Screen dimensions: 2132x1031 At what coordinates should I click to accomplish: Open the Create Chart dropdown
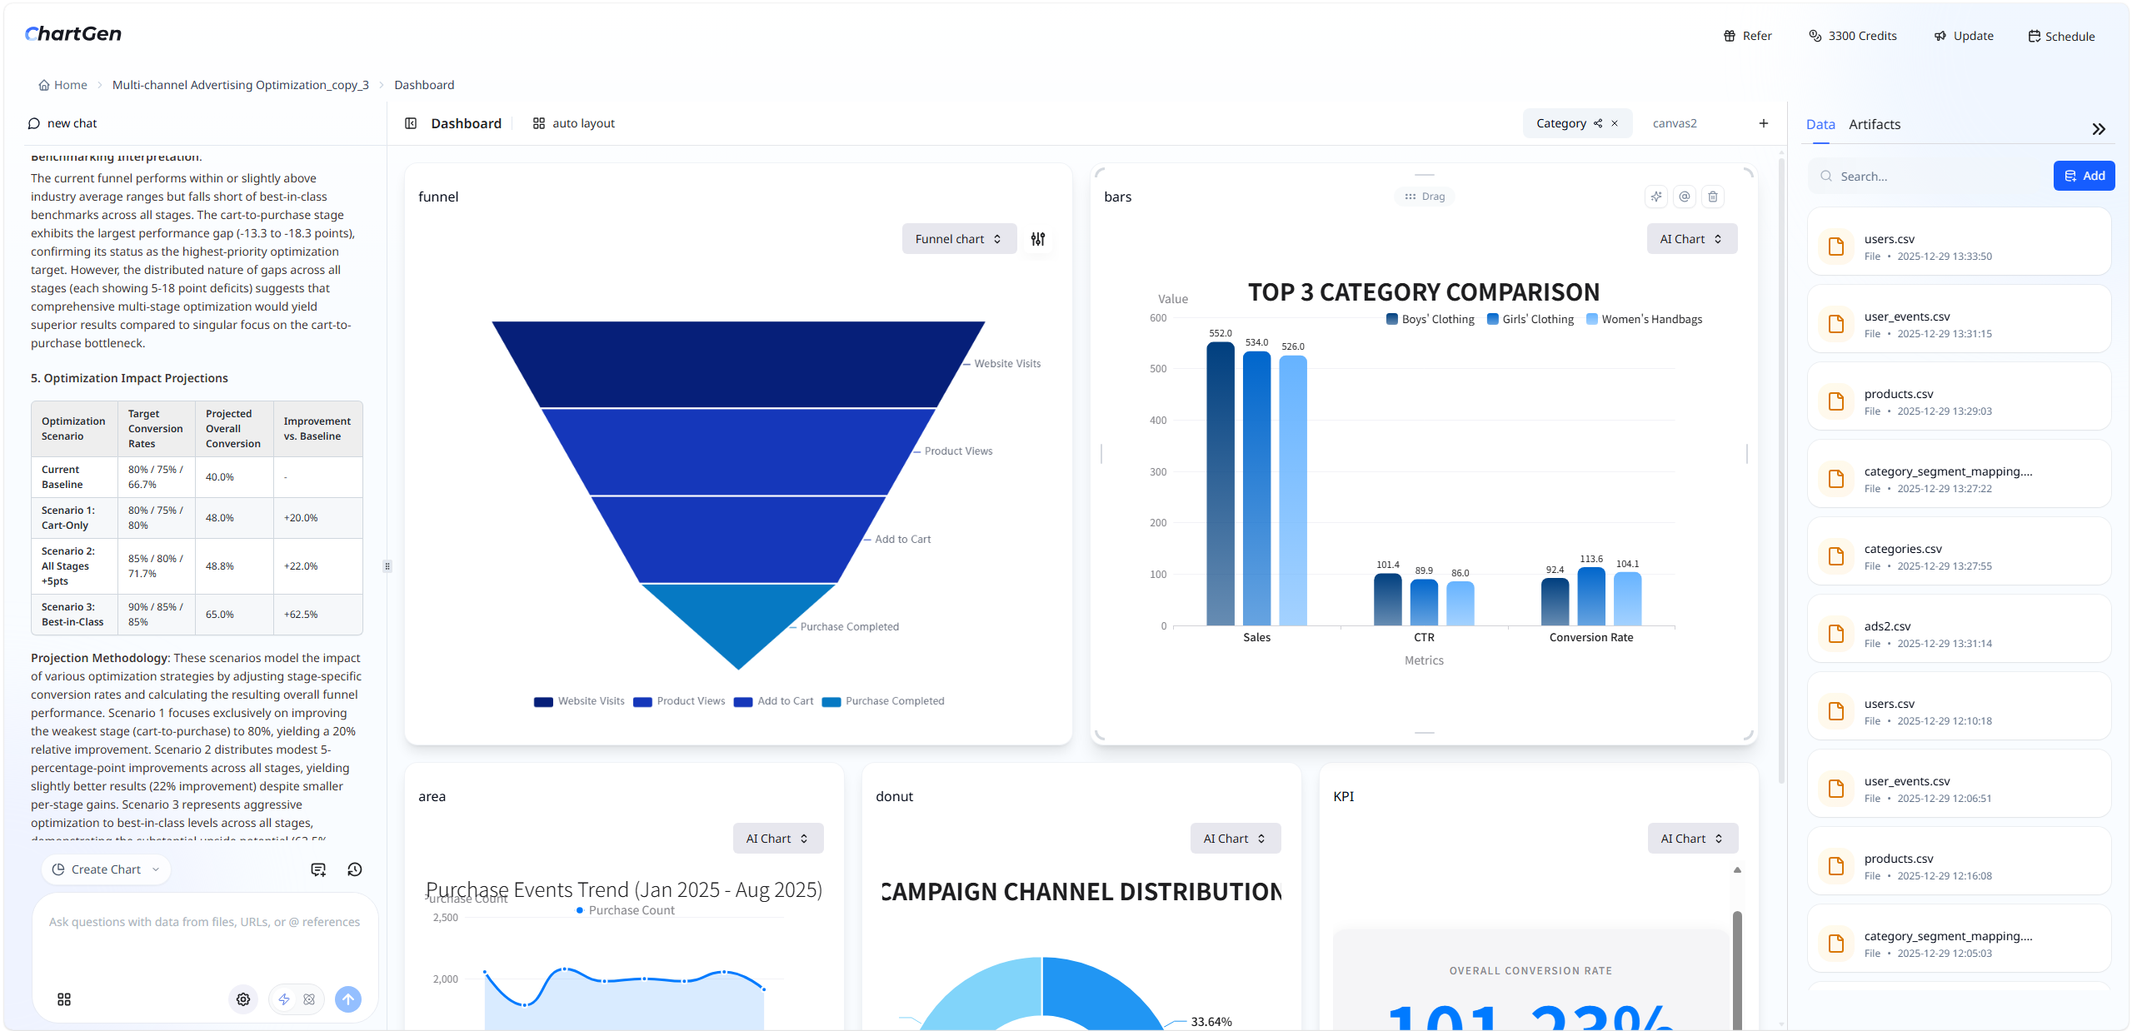(105, 869)
